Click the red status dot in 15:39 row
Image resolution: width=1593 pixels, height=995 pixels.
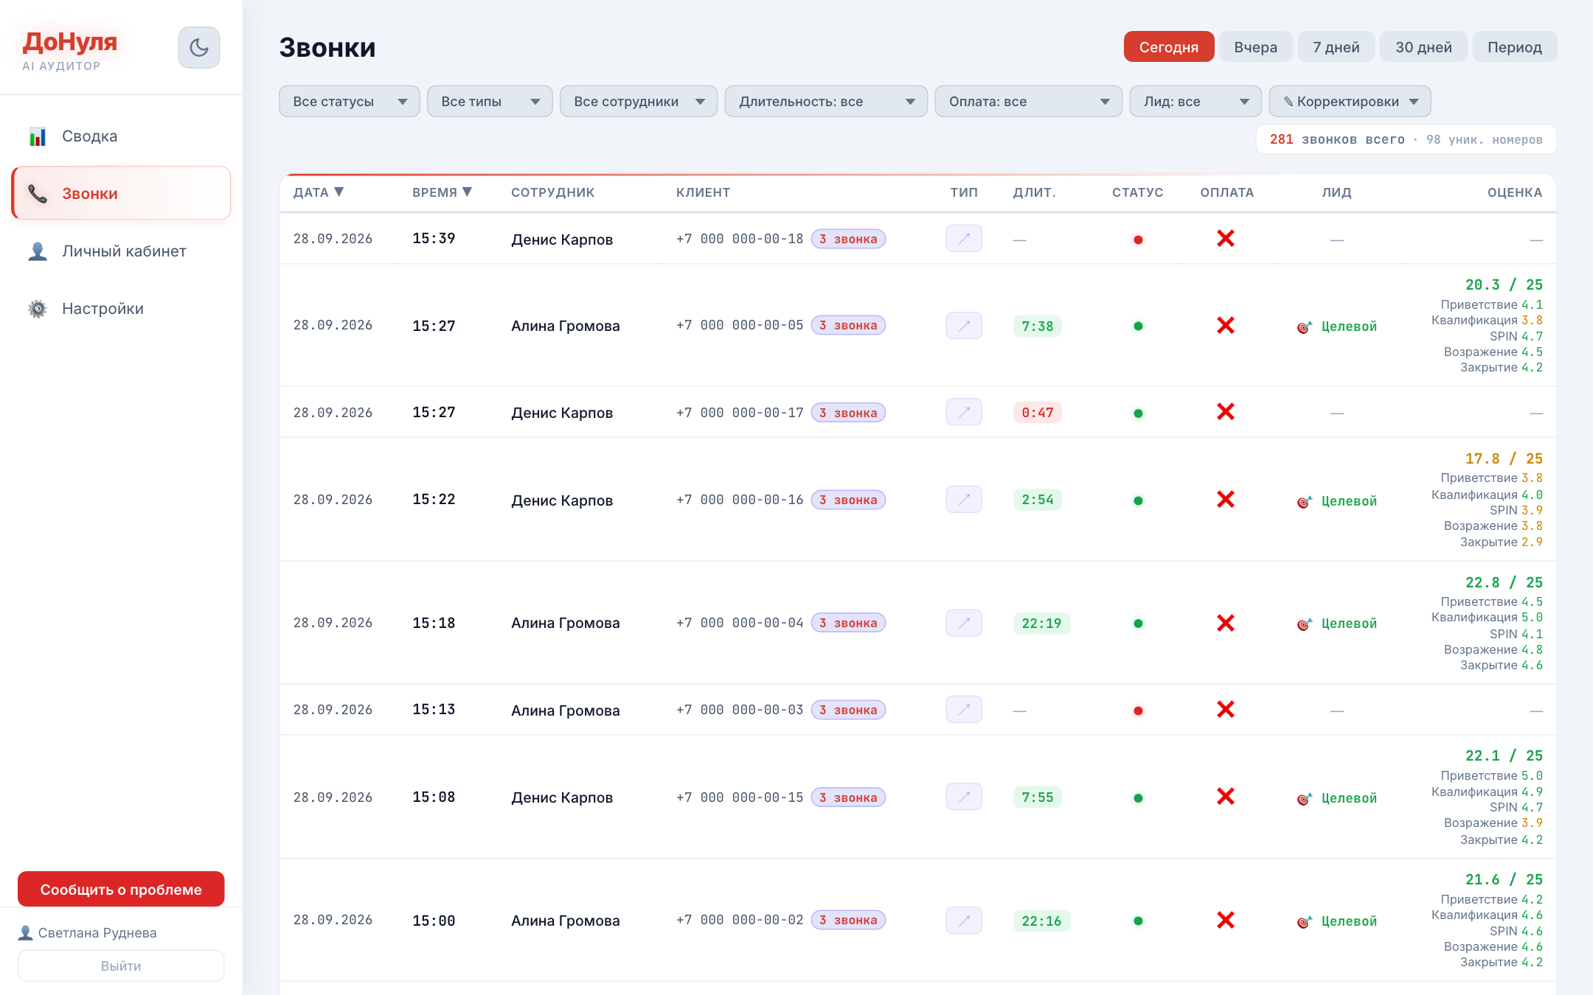1138,240
